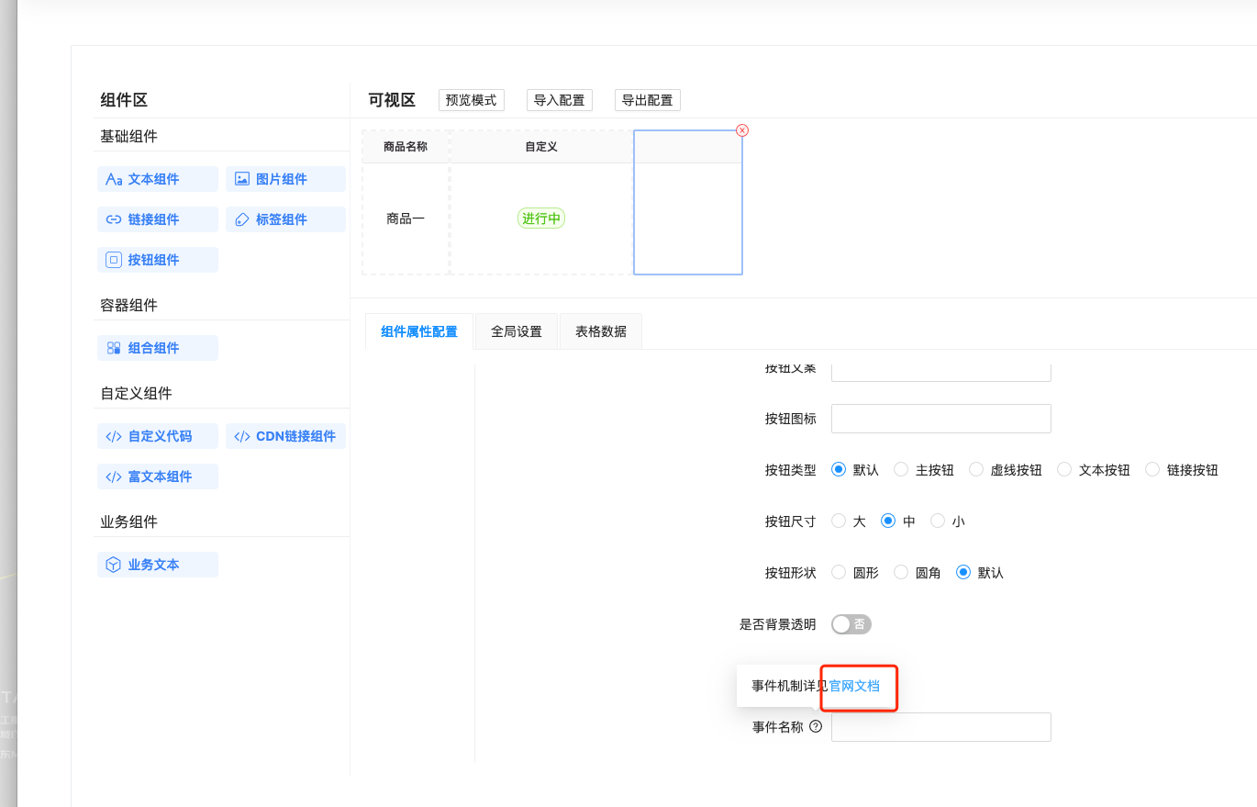Select the 虚线按钮 radio option
This screenshot has height=807, width=1257.
[976, 470]
